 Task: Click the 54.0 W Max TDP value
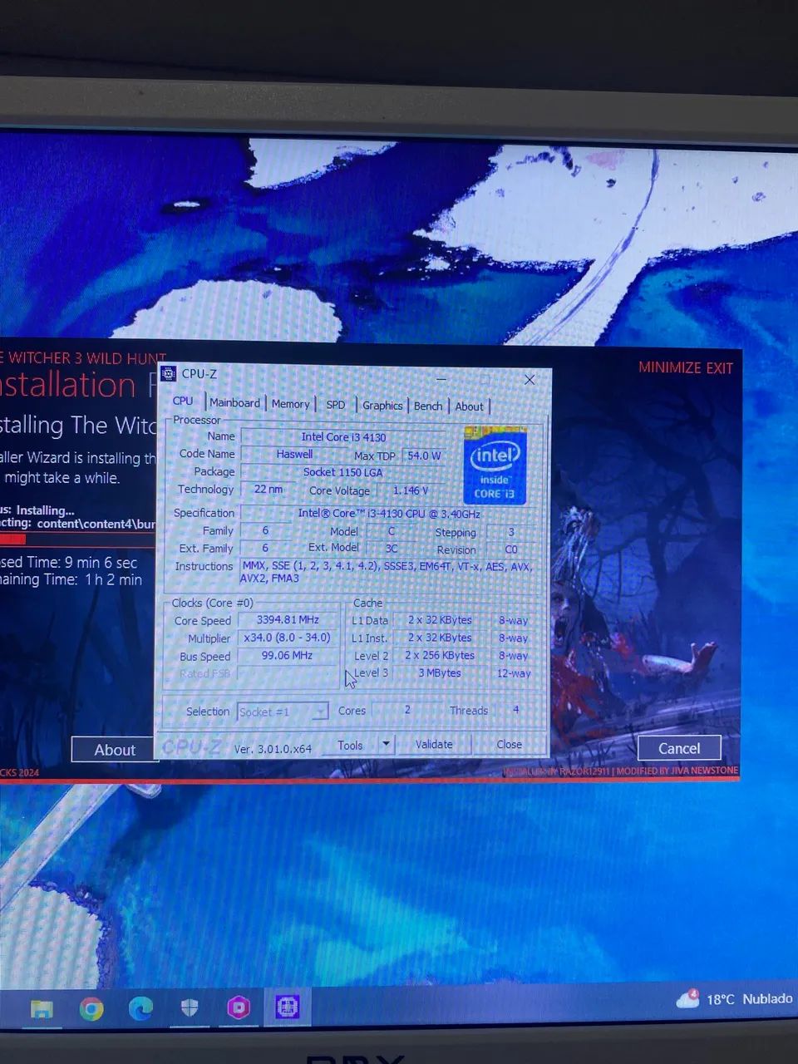tap(424, 456)
